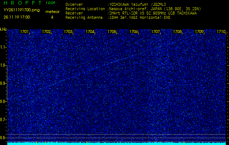Select the 1710 time marker
The height and width of the screenshot is (145, 229).
221,32
